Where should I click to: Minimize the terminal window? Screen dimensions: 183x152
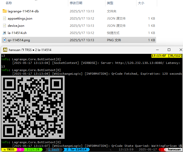point(157,50)
